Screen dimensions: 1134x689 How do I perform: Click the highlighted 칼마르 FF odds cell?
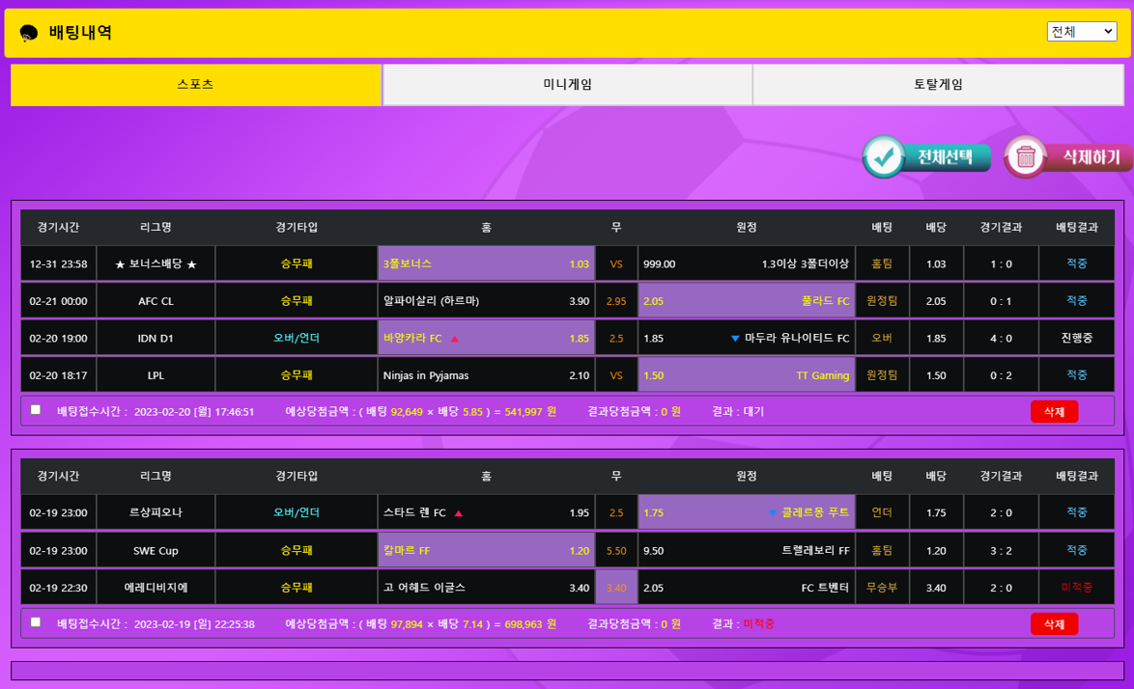pos(486,550)
